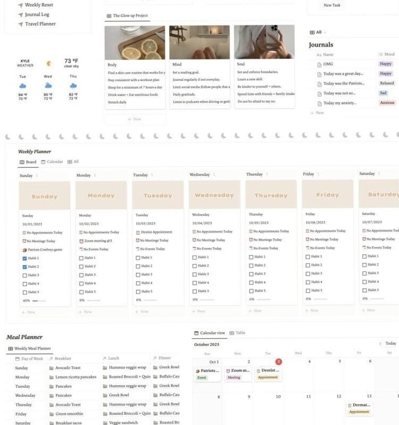Viewport: 399px width, 425px height.
Task: Open 'Today was a great day' page icon
Action: [319, 74]
